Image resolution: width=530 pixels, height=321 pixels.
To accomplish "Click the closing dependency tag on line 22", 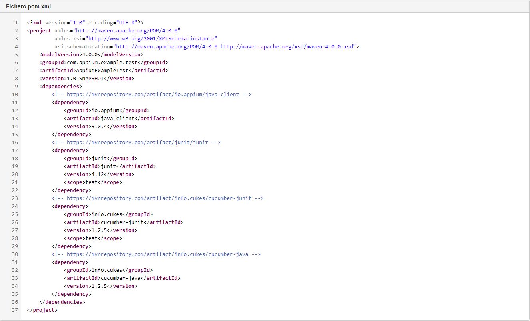I will tap(72, 190).
